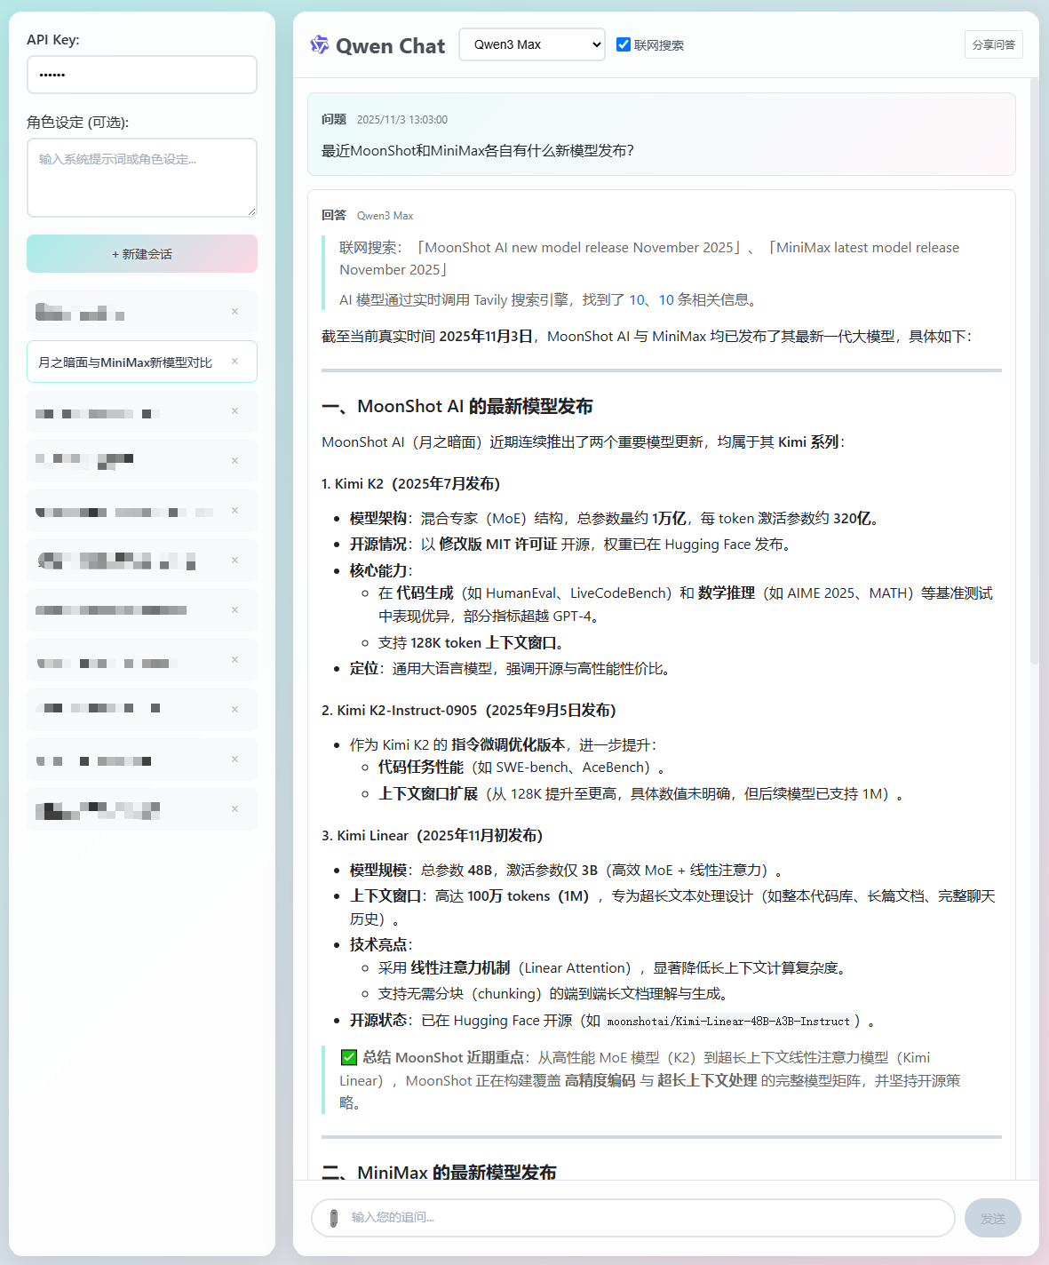
Task: Click subheading 3. Kimi Linear (2025年11月初发布)
Action: tap(432, 836)
